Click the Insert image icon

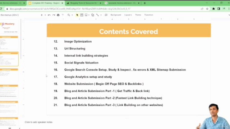(x=86, y=15)
